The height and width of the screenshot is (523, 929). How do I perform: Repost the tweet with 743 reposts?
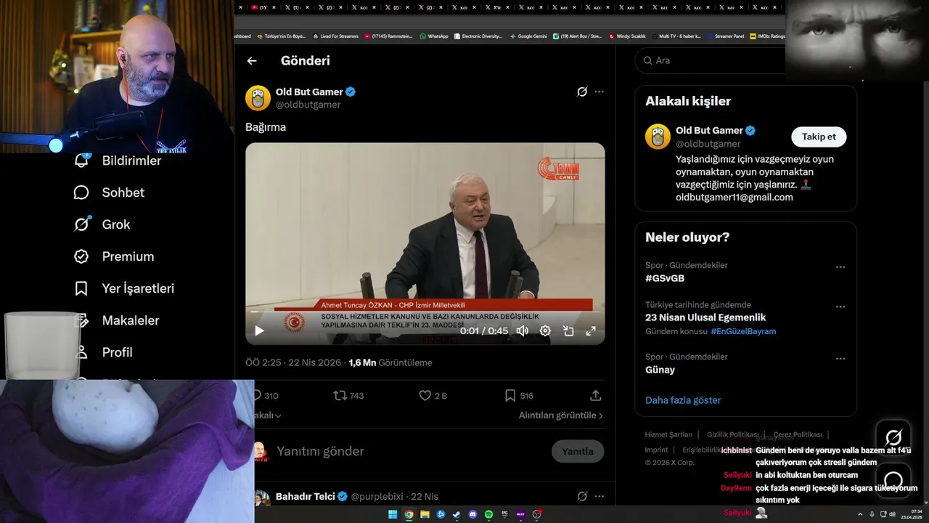348,396
